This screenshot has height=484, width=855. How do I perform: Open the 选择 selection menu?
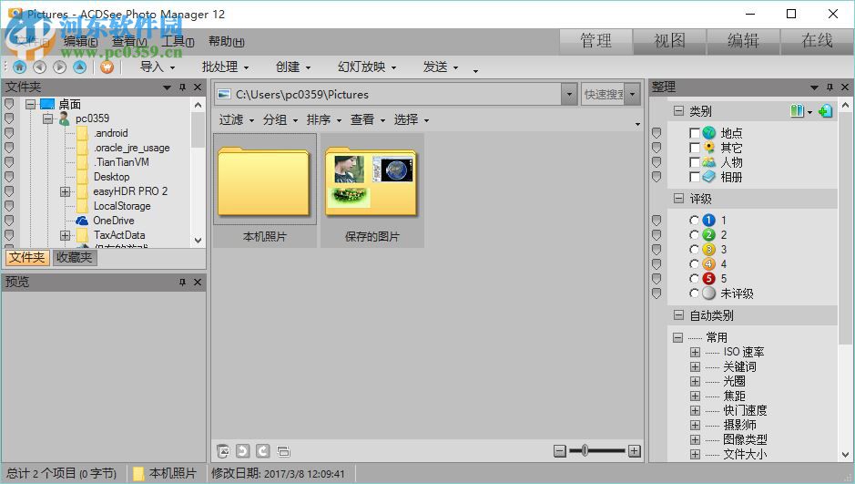point(412,119)
